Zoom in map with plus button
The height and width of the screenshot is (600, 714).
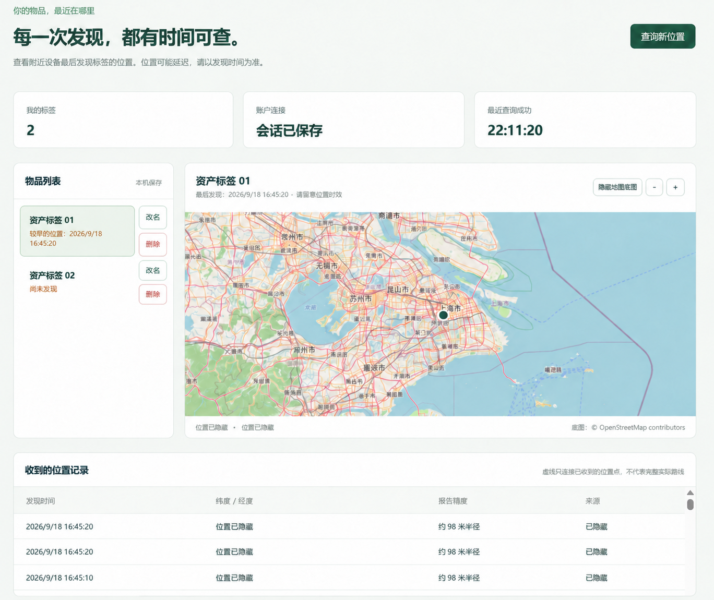(675, 187)
